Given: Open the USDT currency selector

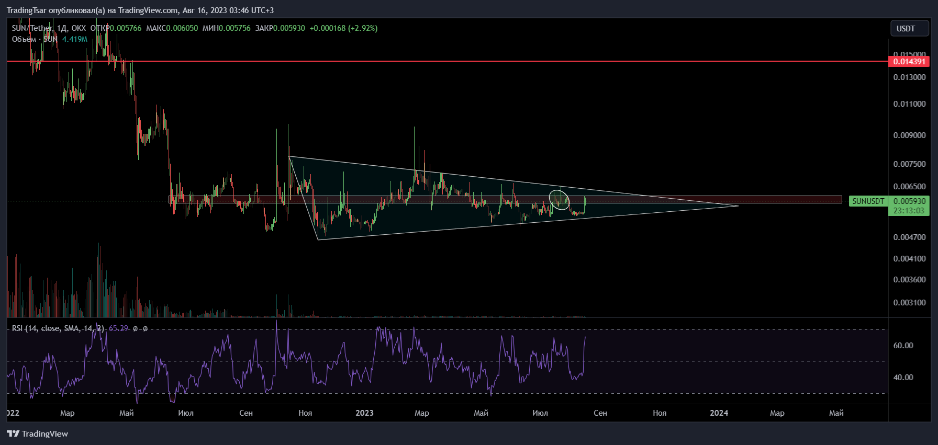Looking at the screenshot, I should pyautogui.click(x=910, y=28).
